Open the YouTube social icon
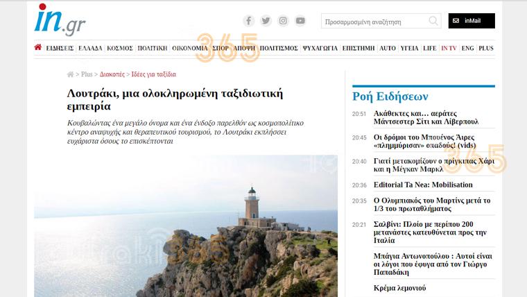The image size is (527, 297). pos(300,21)
